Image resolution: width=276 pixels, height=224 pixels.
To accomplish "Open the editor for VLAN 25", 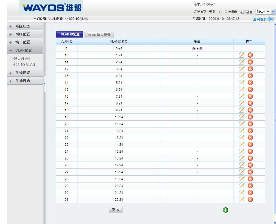I will (x=242, y=158).
